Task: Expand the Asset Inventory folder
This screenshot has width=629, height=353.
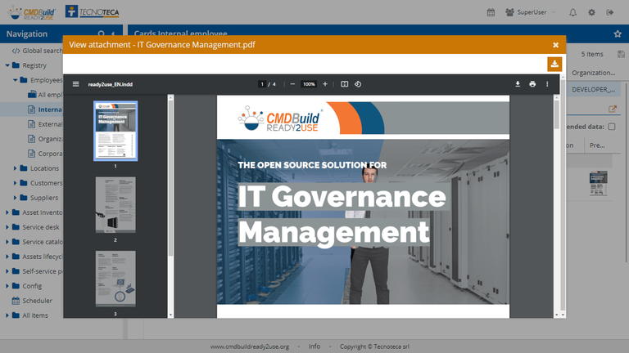Action: pyautogui.click(x=7, y=212)
